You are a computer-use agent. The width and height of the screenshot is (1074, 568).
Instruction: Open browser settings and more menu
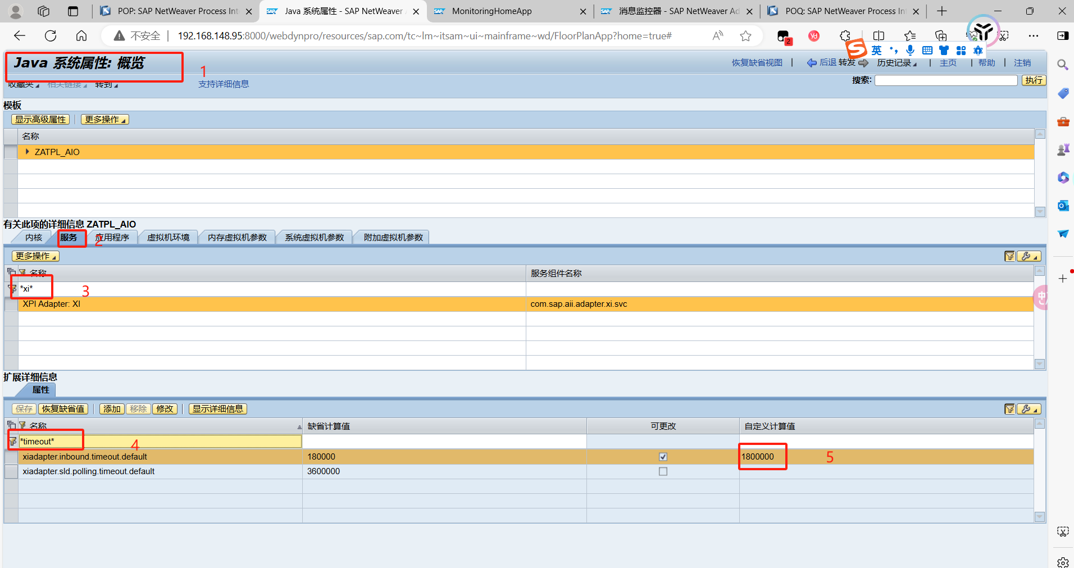pos(1034,36)
